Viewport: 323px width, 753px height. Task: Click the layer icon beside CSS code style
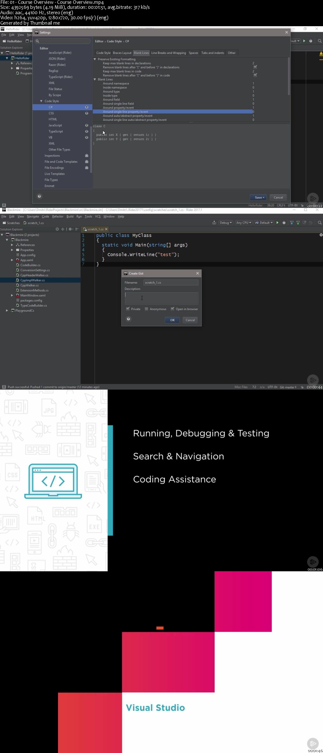coord(86,113)
